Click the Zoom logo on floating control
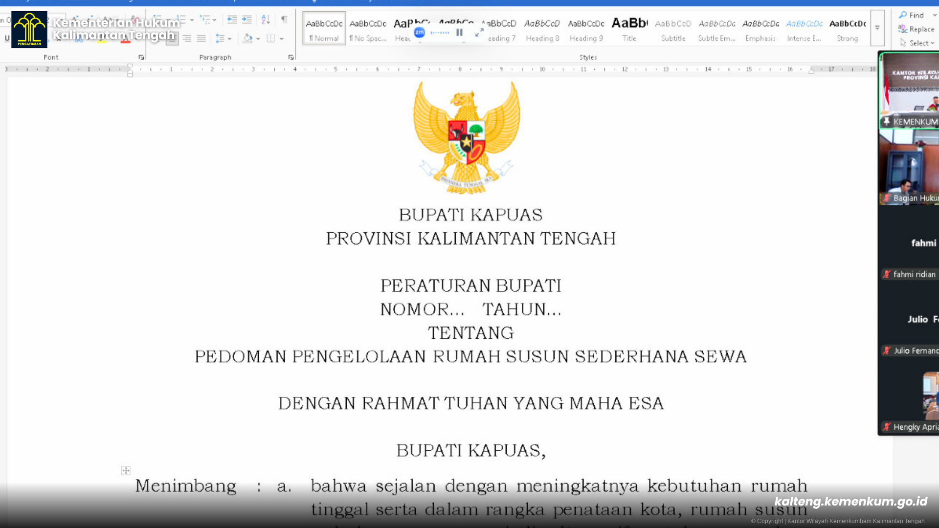Image resolution: width=939 pixels, height=528 pixels. 419,32
